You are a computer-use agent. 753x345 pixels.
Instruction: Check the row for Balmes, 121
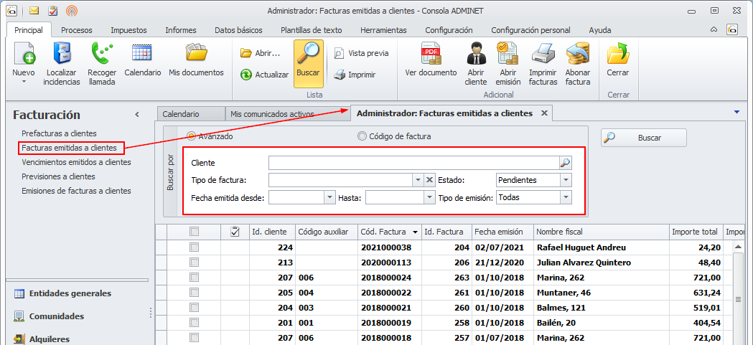(194, 308)
